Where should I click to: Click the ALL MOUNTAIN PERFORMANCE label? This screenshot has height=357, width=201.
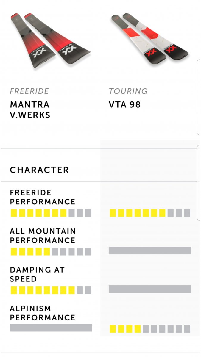[43, 236]
